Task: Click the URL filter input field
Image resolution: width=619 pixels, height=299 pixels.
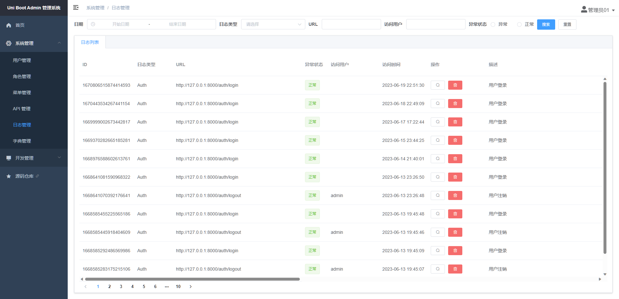Action: (x=351, y=24)
